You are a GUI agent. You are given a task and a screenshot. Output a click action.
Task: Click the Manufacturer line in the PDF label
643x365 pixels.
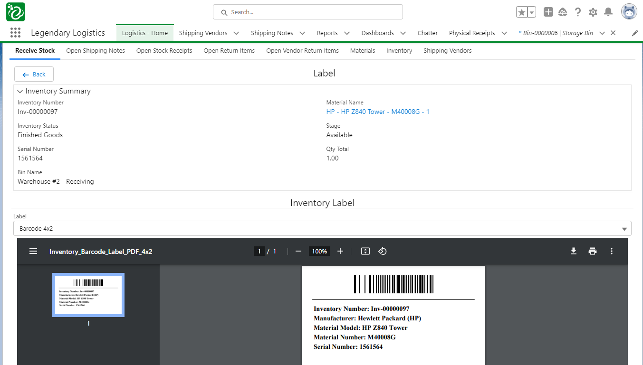[367, 318]
